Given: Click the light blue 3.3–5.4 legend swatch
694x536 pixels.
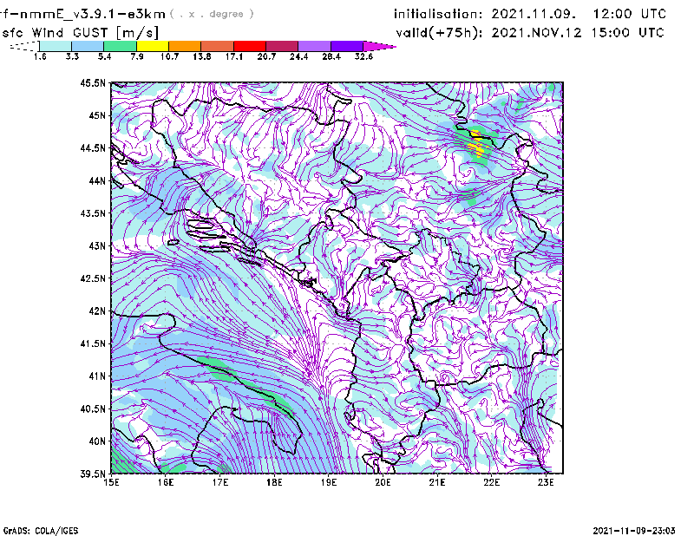Looking at the screenshot, I should click(x=88, y=46).
